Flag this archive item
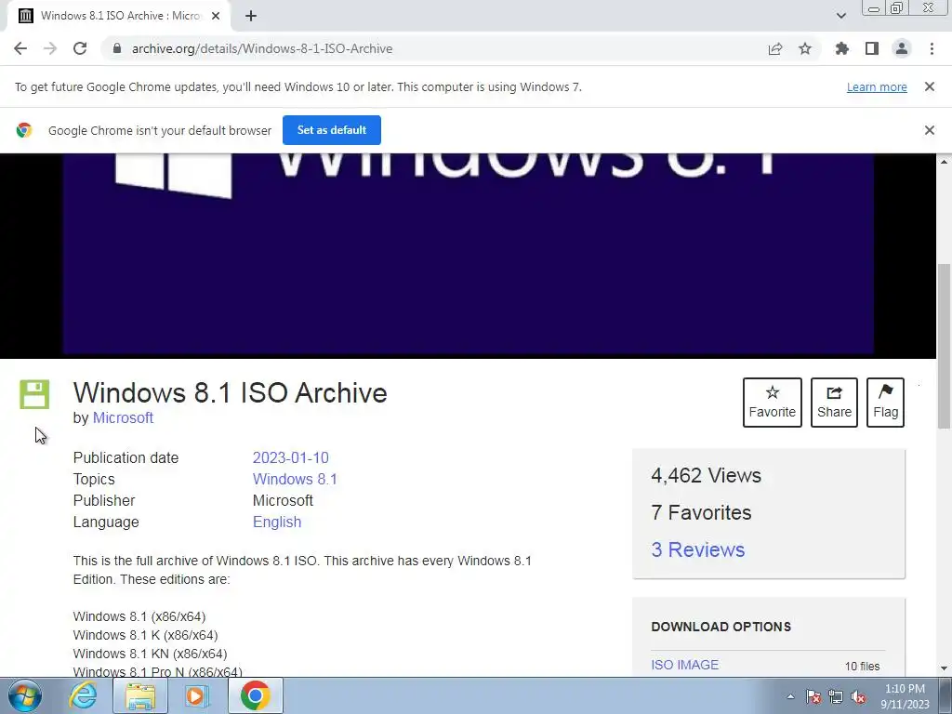 [x=885, y=403]
